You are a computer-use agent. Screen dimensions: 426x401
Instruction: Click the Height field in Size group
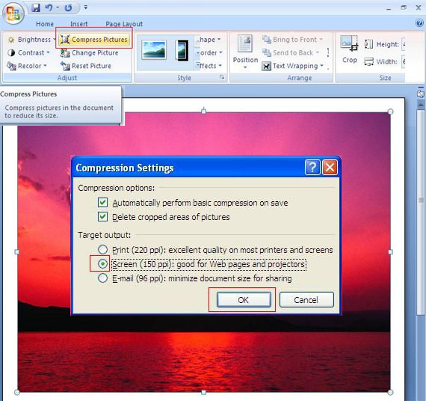click(403, 44)
